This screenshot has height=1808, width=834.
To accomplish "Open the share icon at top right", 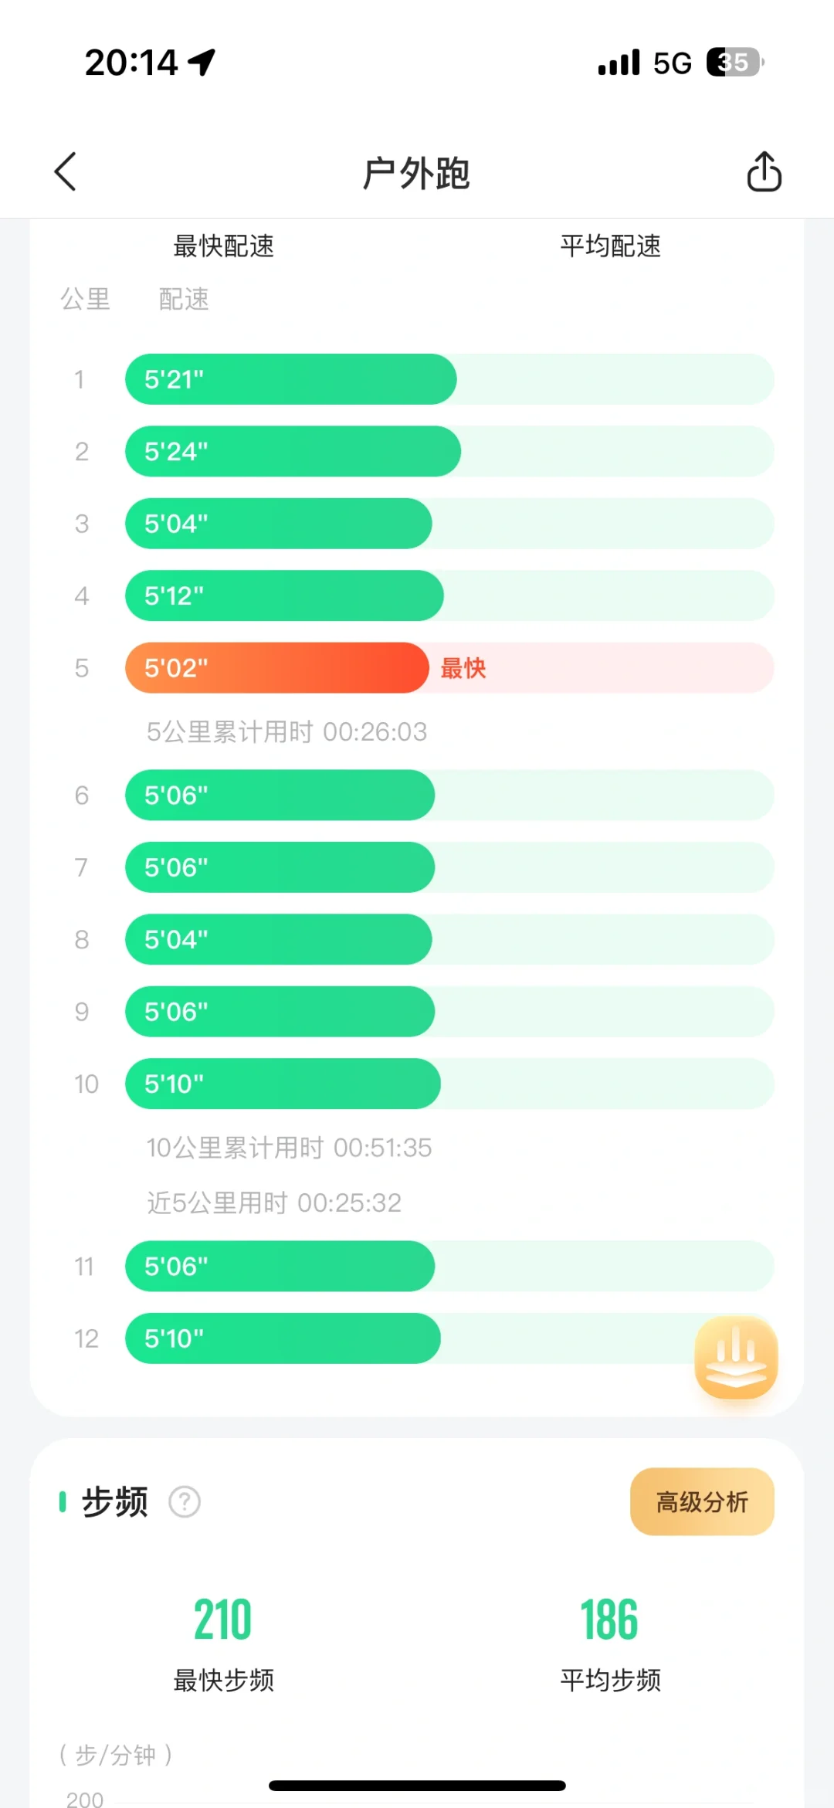I will click(x=764, y=171).
